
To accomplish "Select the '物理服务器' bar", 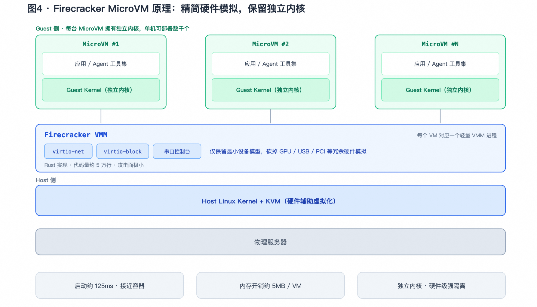I will 271,242.
